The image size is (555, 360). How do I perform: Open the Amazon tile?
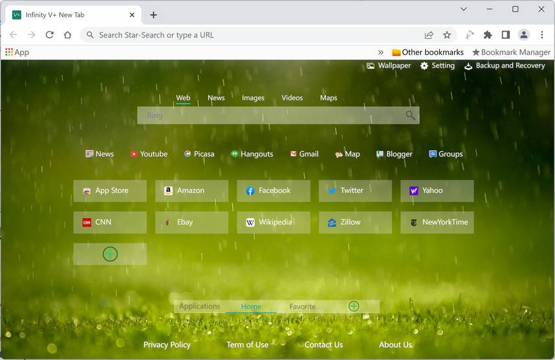point(192,191)
